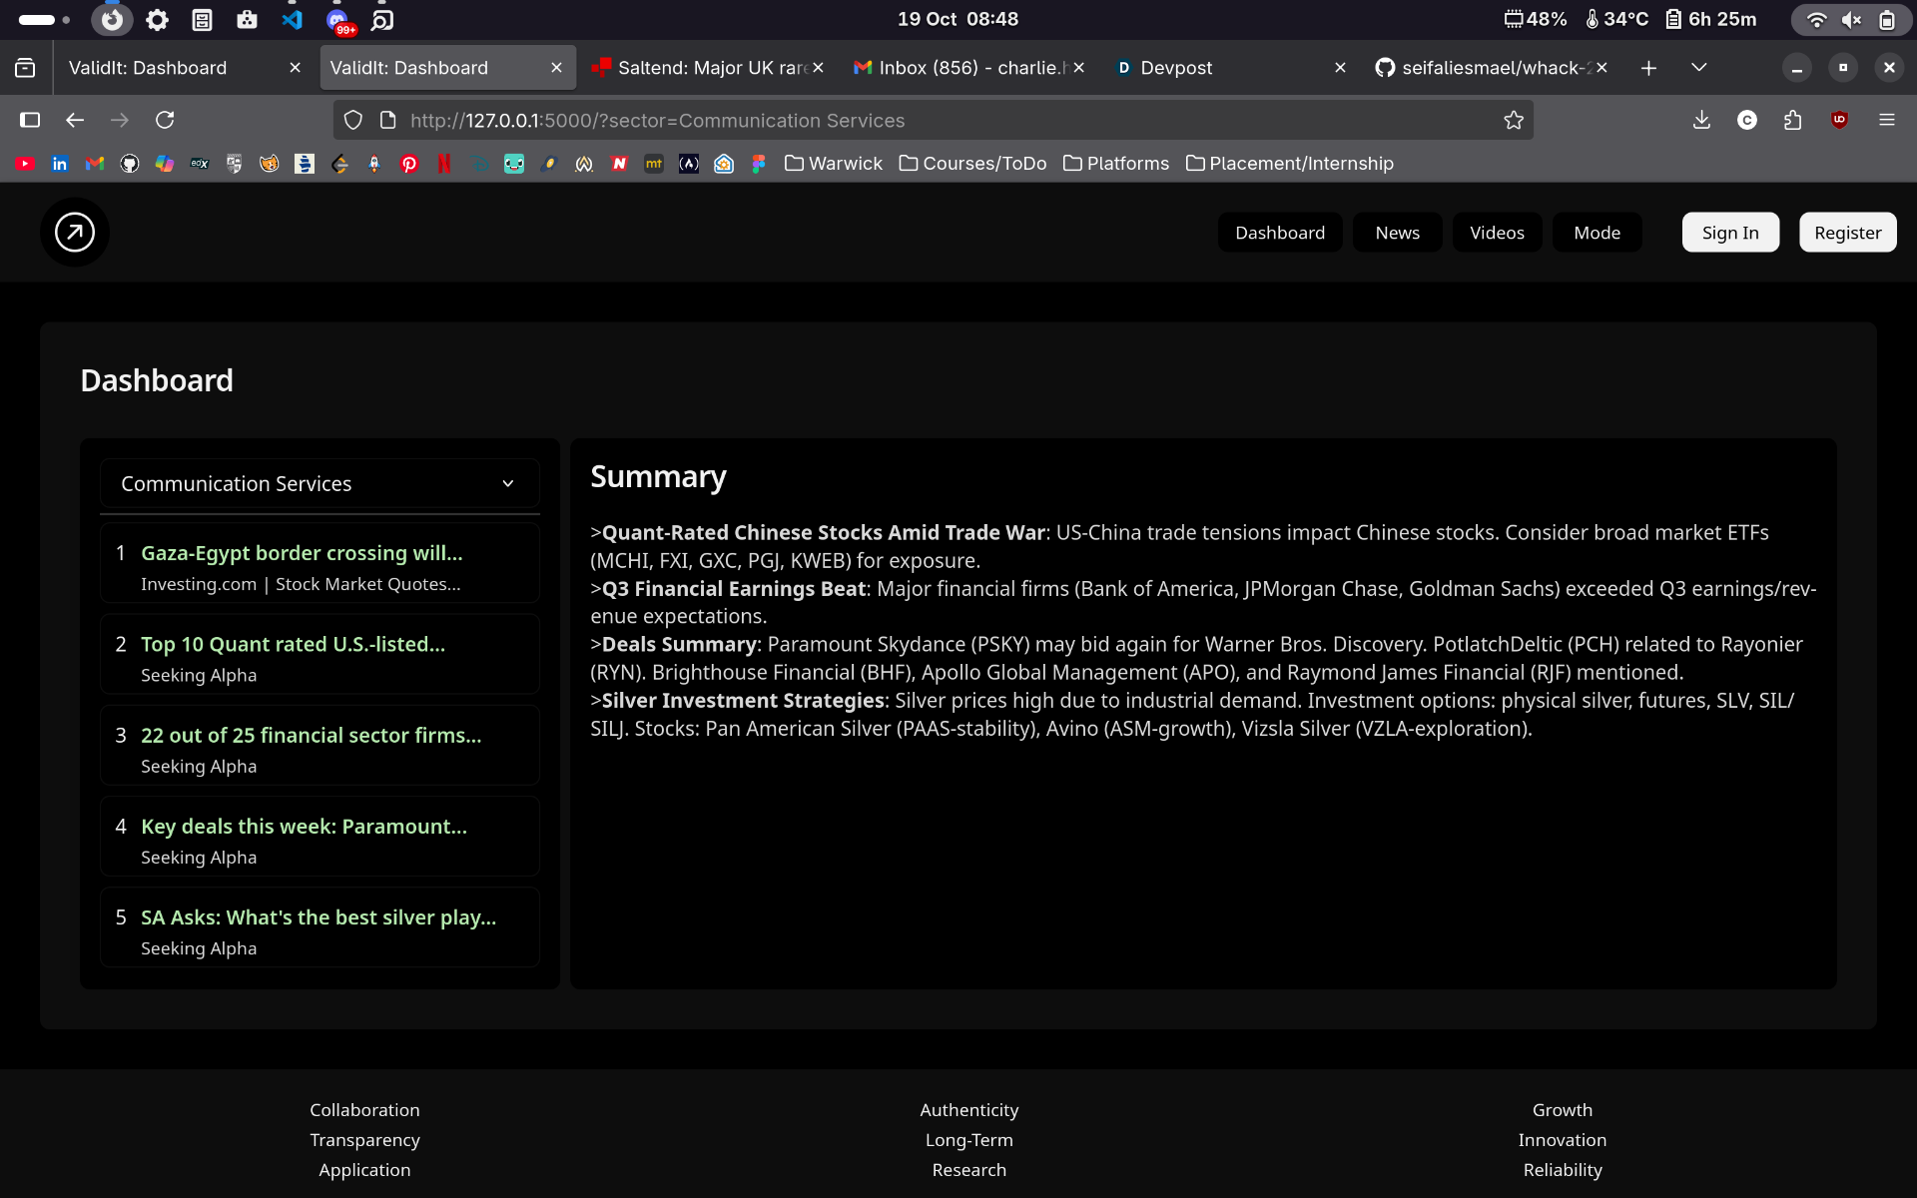Open the Gaza-Egypt border crossing article
The image size is (1917, 1198).
302,553
